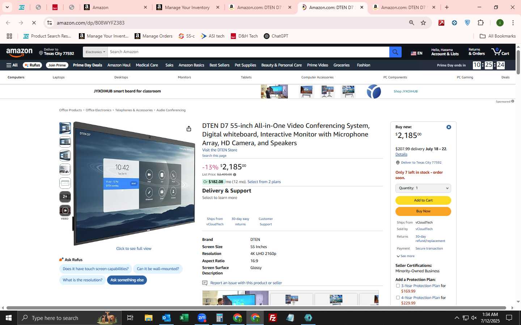Check the 3-Year Protection Plan box
Screen dimensions: 521x325
(398, 286)
